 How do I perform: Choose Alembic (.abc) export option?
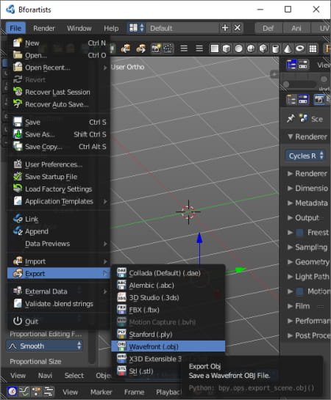click(168, 286)
